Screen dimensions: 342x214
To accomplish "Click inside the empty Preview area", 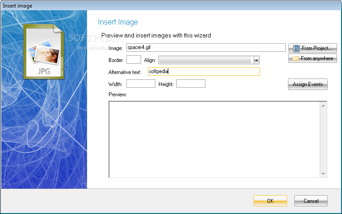I will click(214, 139).
